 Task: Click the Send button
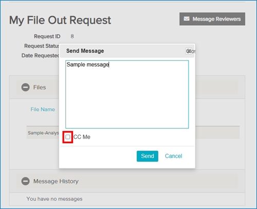click(x=148, y=156)
